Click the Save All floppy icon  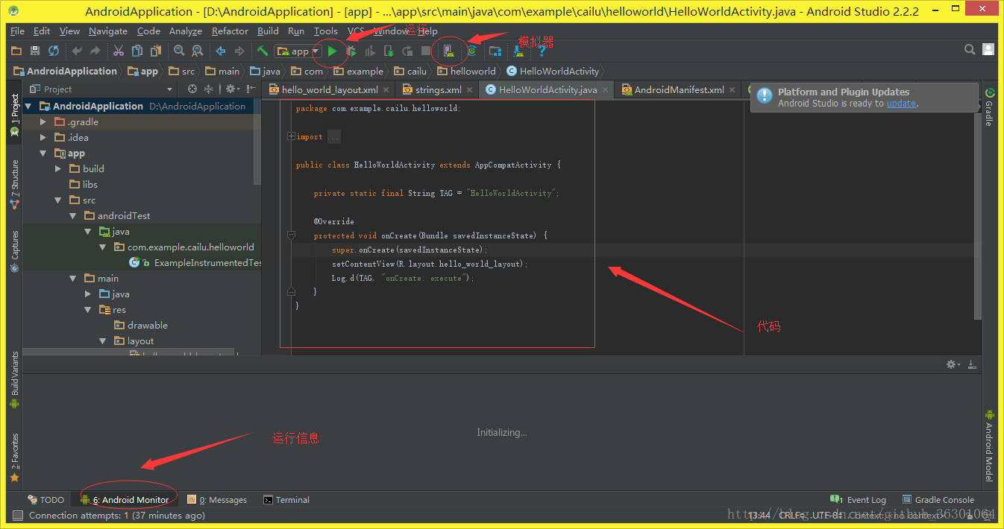35,51
